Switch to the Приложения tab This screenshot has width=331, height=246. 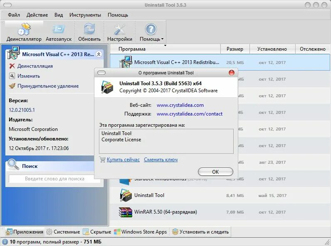point(25,232)
